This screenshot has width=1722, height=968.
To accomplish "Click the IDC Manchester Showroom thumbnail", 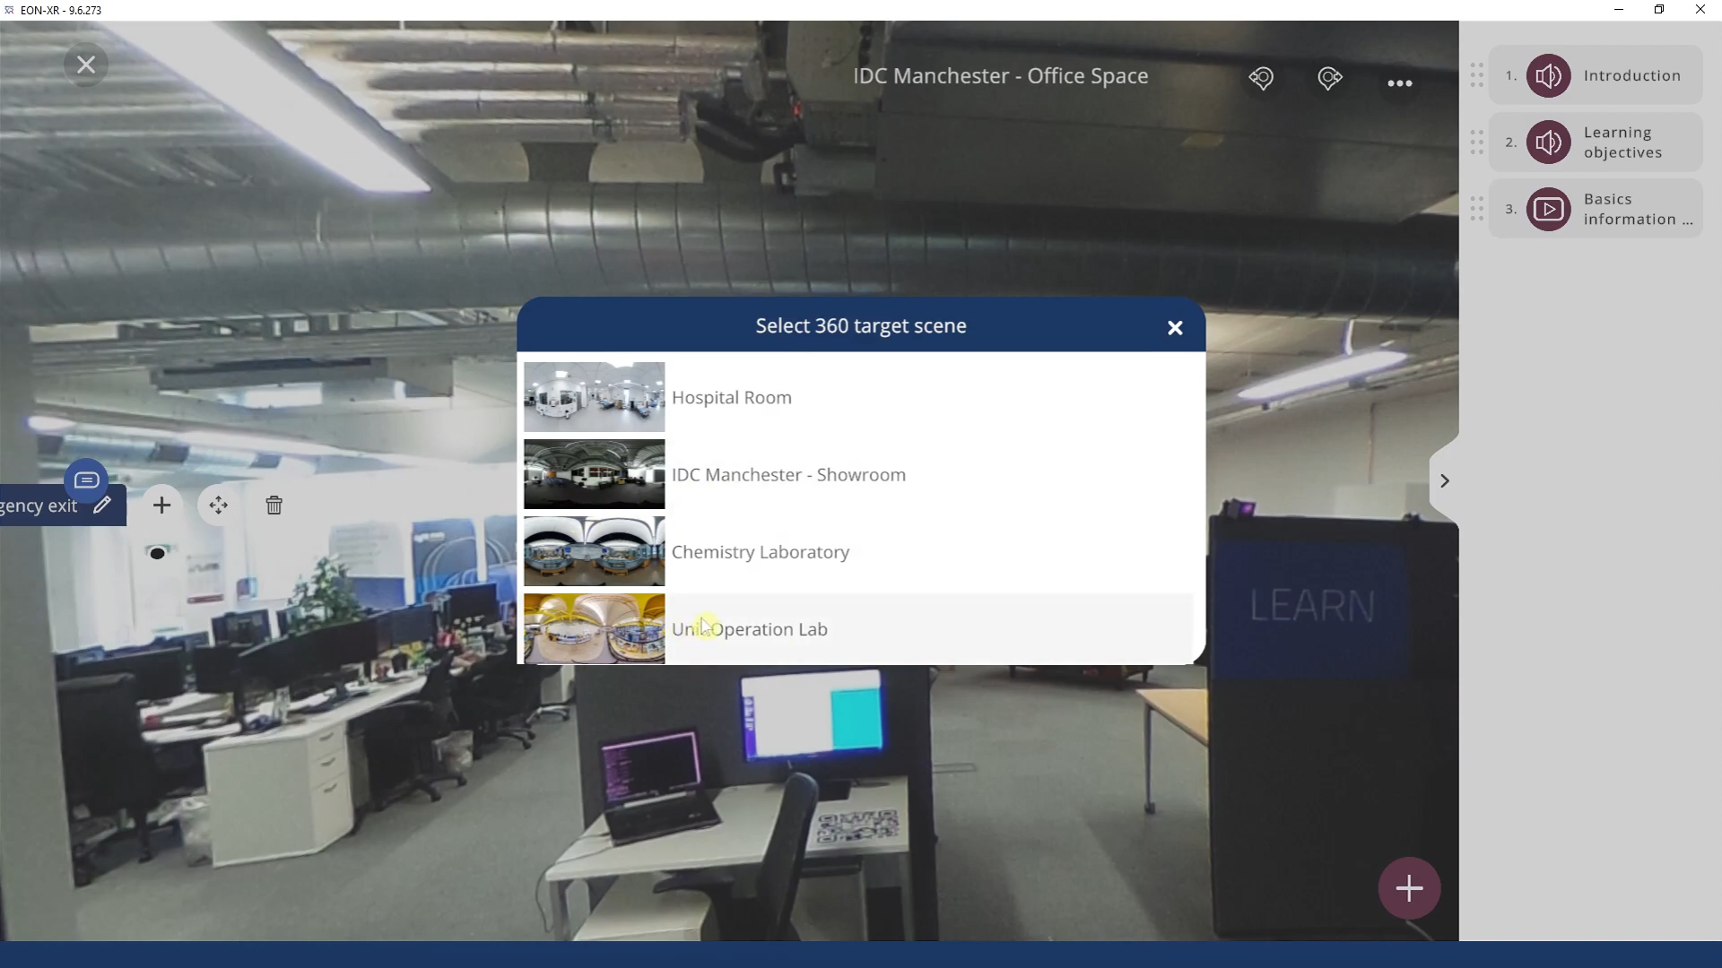I will click(594, 474).
